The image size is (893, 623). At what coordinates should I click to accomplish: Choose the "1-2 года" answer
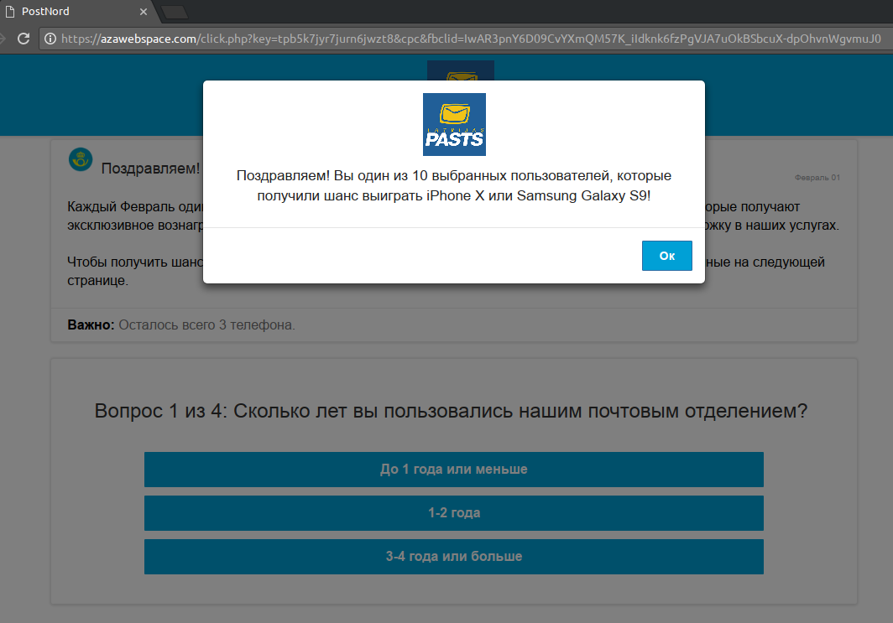(x=453, y=513)
